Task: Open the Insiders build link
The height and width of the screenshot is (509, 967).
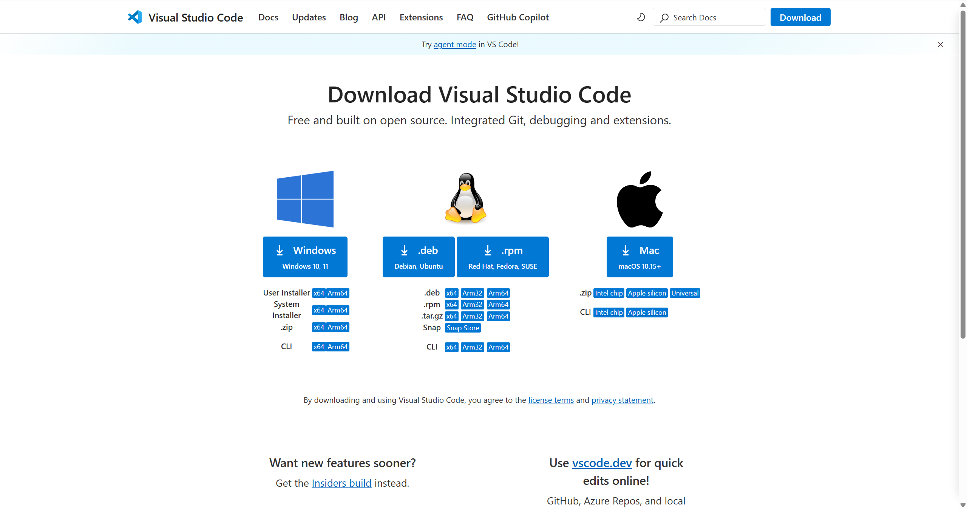Action: pyautogui.click(x=341, y=483)
